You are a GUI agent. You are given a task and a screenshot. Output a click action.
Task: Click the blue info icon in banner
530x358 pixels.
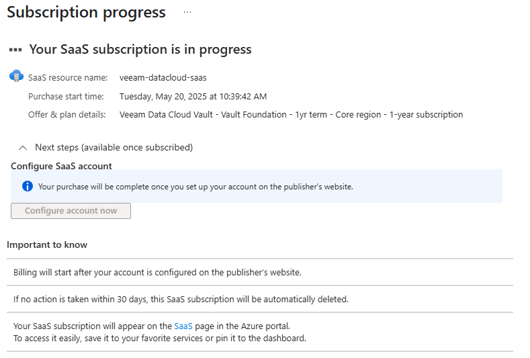28,186
